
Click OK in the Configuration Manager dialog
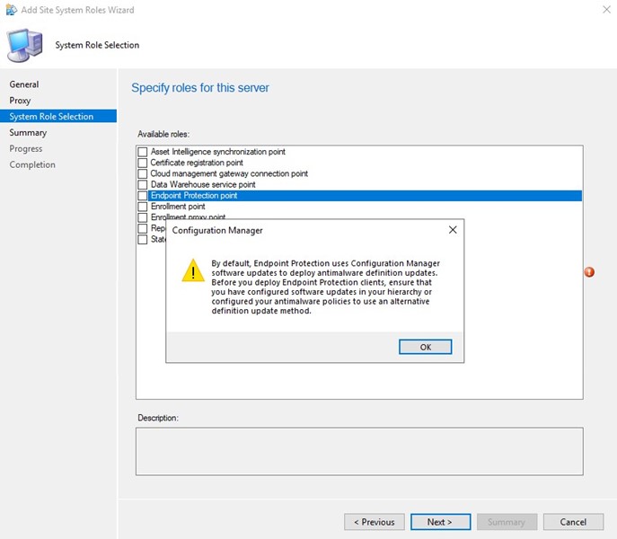[425, 347]
